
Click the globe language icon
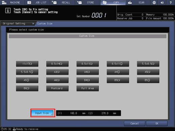click(154, 2)
